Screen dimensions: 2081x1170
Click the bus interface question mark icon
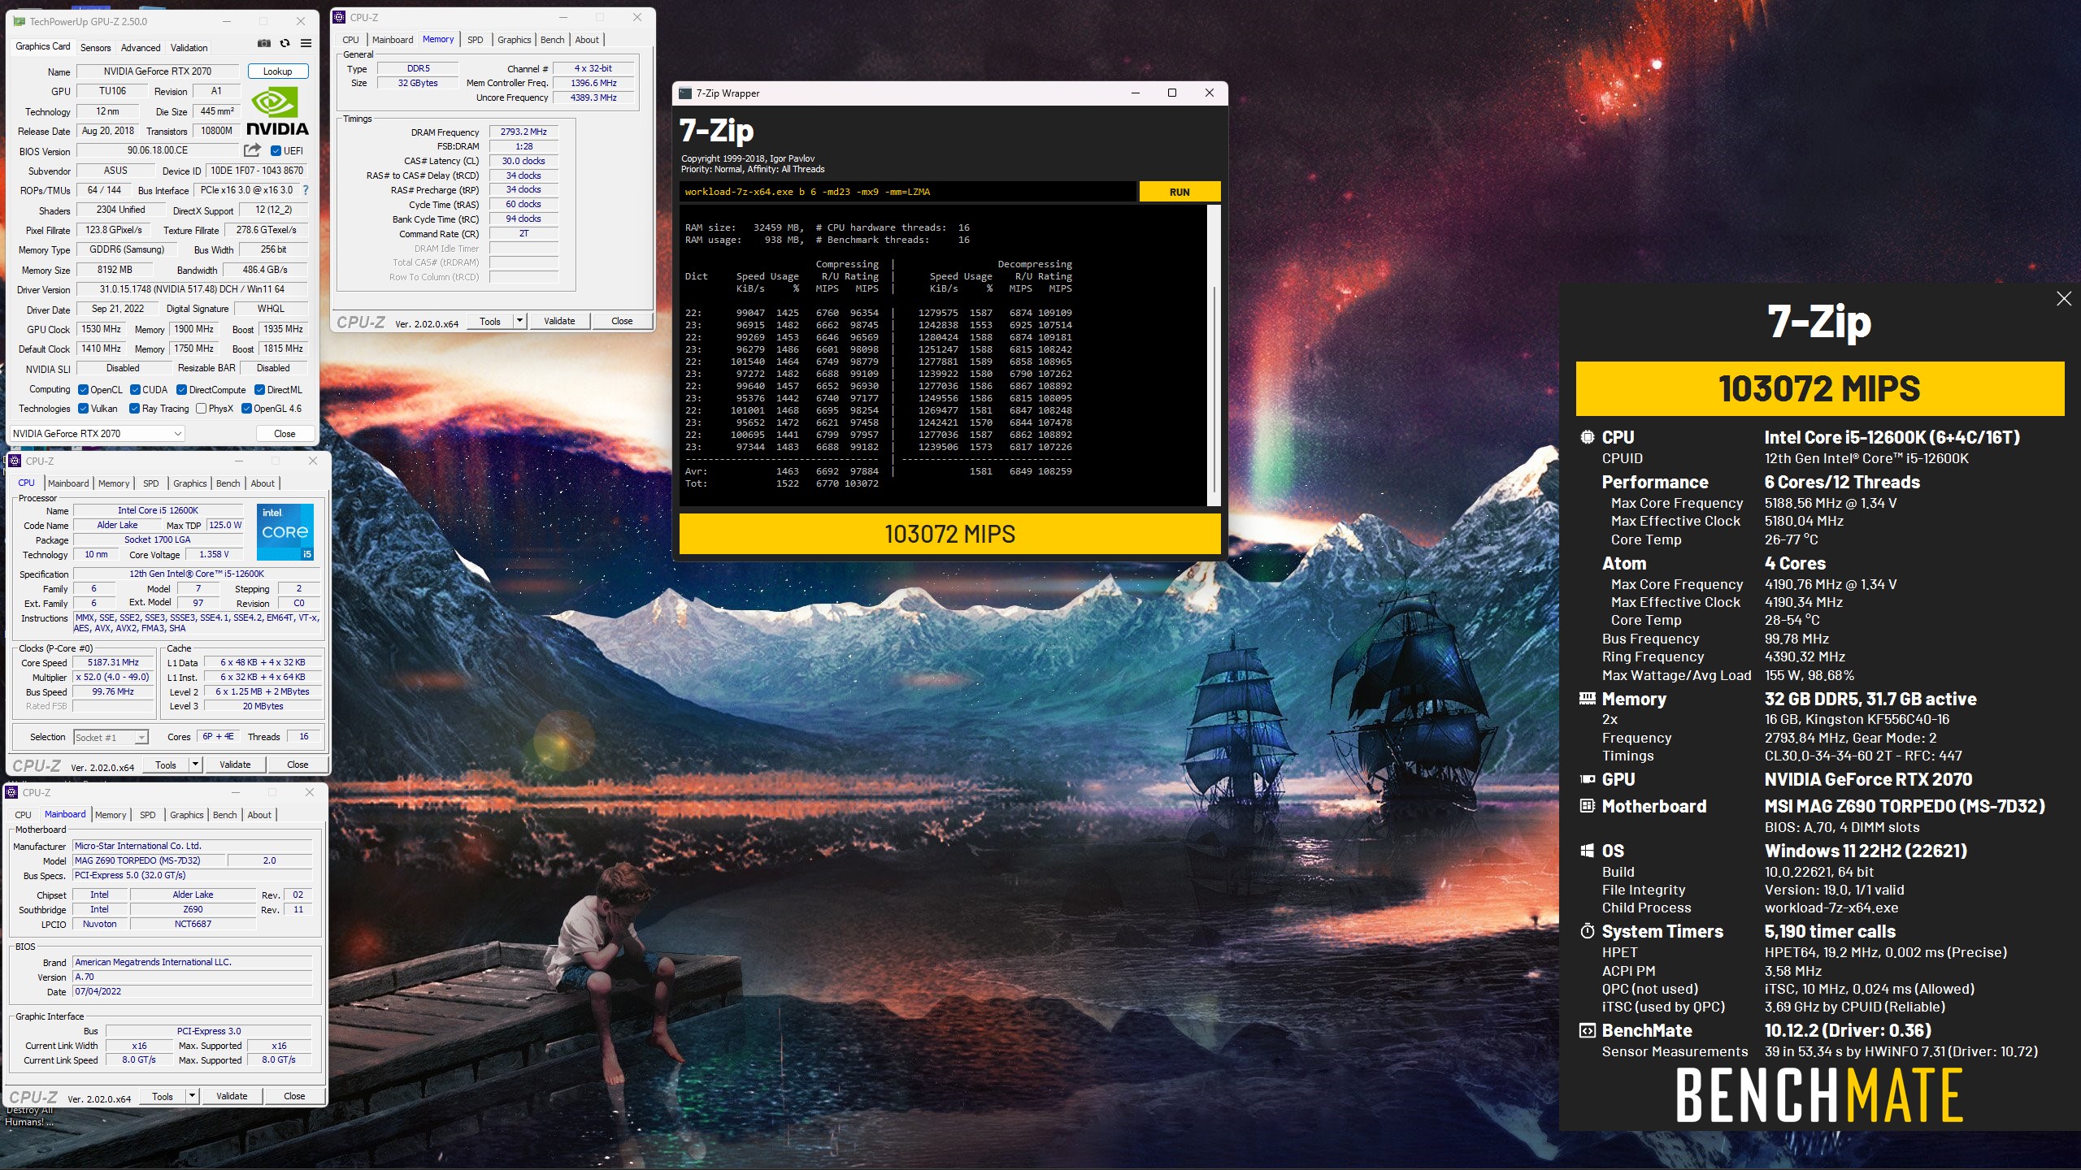pos(306,190)
